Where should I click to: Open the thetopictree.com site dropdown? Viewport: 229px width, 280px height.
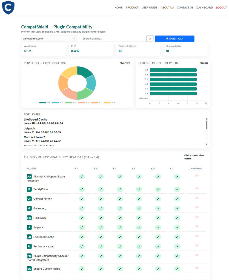coord(50,39)
